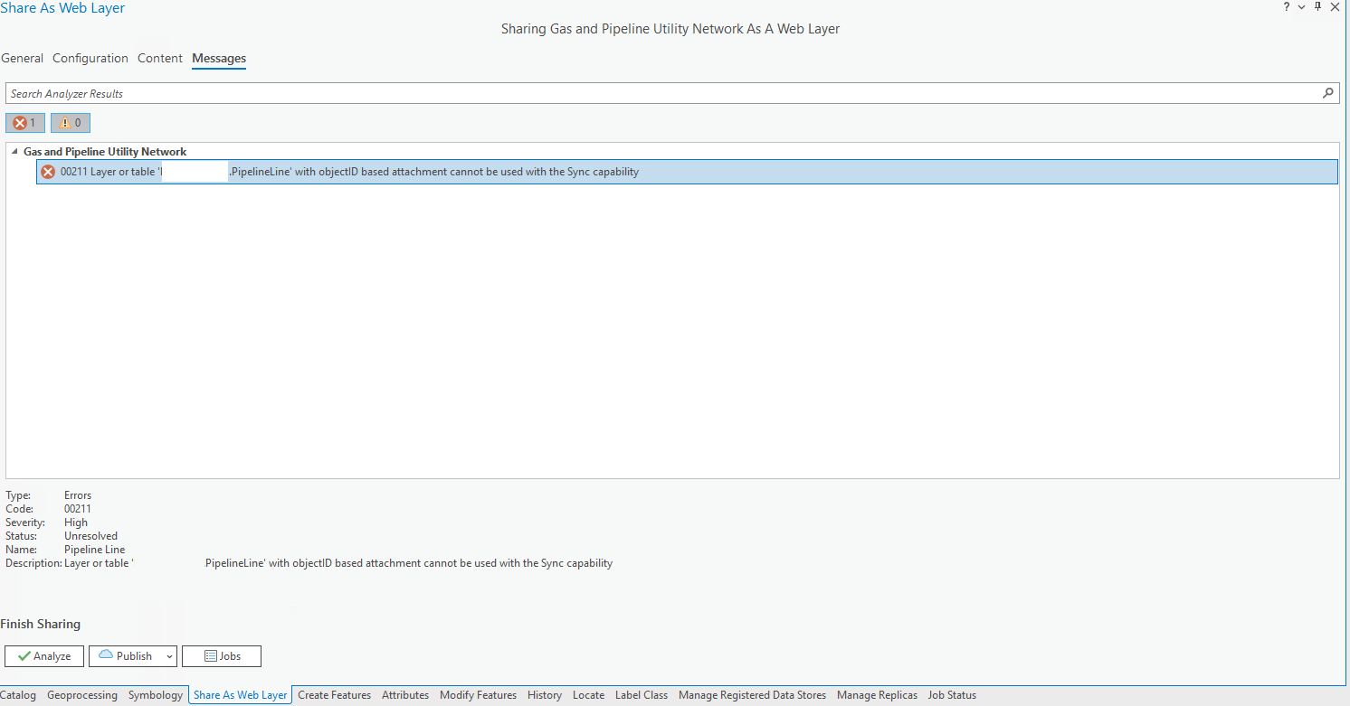Open the Catalog view tab

[18, 694]
